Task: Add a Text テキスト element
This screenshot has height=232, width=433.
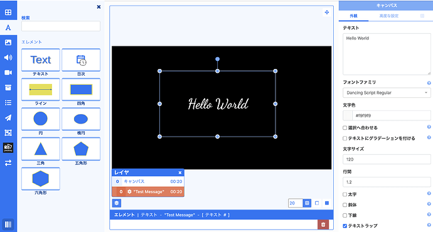Action: tap(41, 60)
